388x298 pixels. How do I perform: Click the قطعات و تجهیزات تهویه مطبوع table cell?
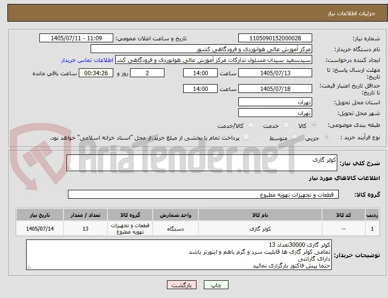click(x=130, y=229)
